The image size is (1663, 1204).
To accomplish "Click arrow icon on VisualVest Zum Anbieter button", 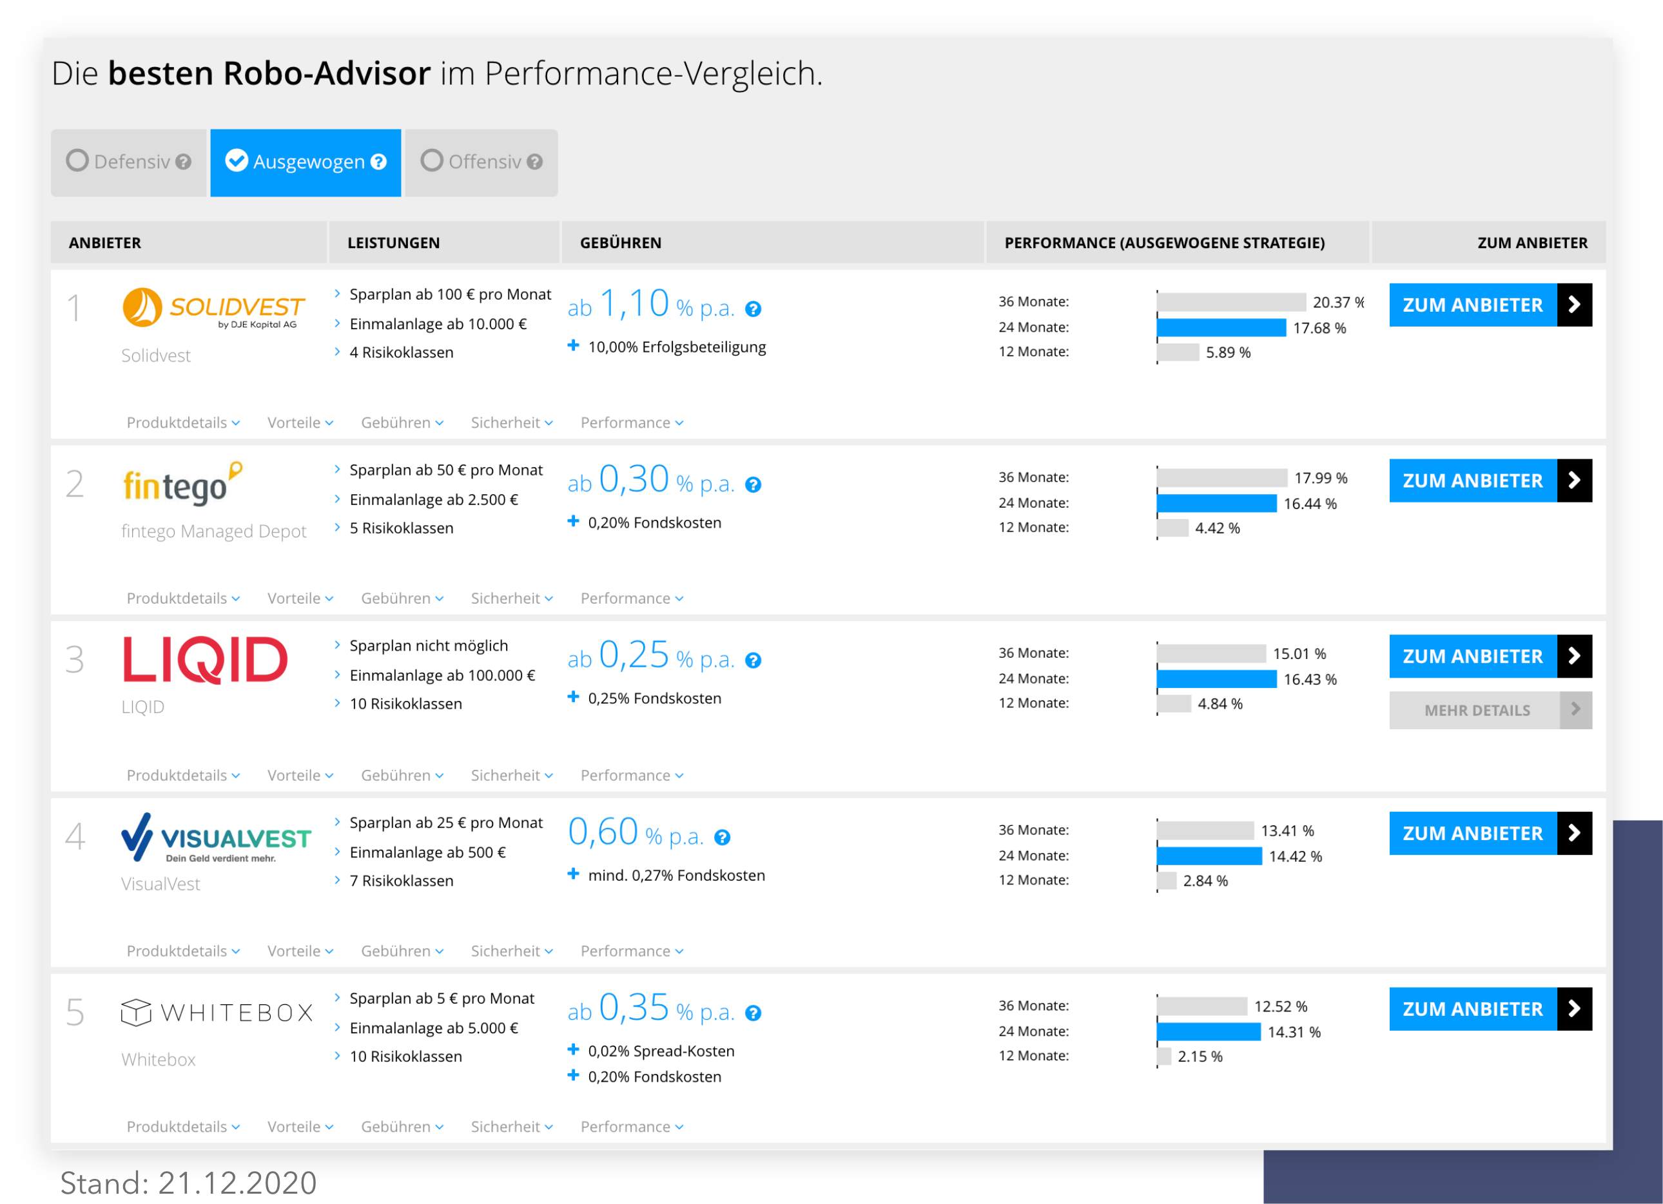I will 1574,833.
